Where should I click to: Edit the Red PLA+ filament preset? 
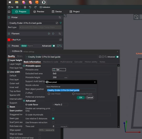point(61,40)
